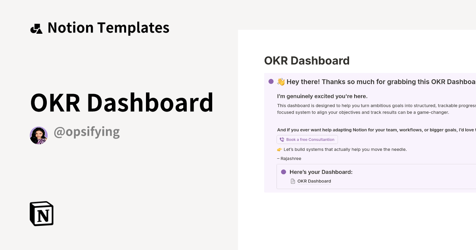This screenshot has width=476, height=250.
Task: Click the large OKR Dashboard title
Action: 122,102
